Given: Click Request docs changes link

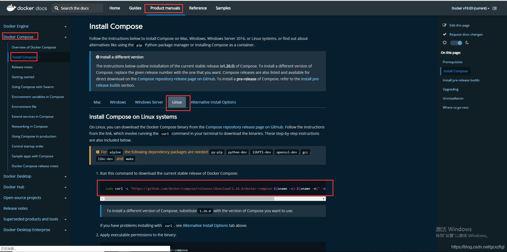Looking at the screenshot, I should point(466,35).
